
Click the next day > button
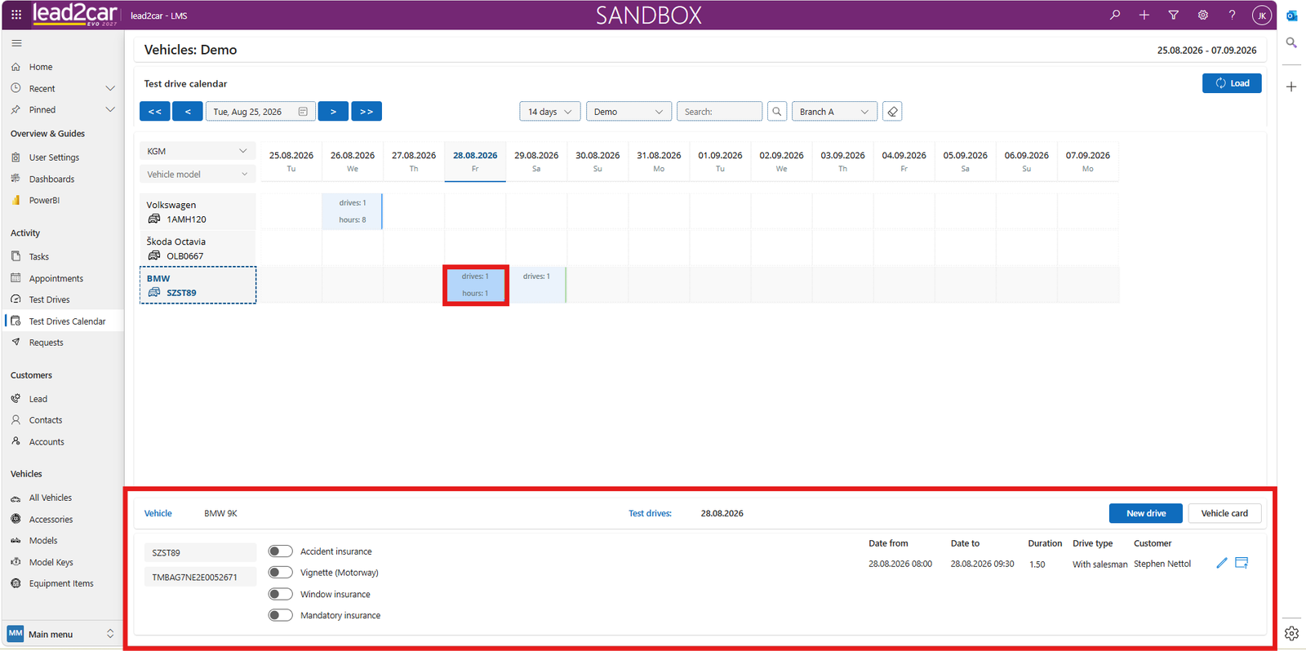point(333,112)
